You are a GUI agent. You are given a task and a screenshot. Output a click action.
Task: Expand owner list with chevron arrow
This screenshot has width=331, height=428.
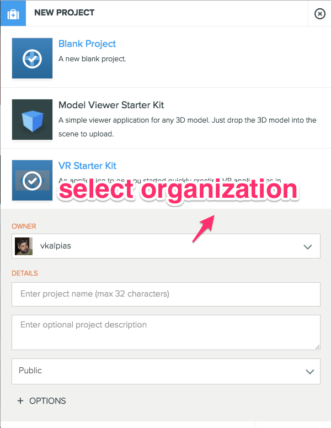308,247
